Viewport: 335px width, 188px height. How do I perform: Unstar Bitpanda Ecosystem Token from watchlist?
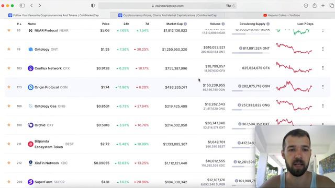[x=9, y=144]
